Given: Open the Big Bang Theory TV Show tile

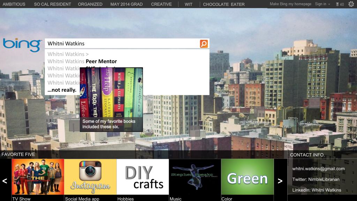Looking at the screenshot, I should click(x=38, y=177).
